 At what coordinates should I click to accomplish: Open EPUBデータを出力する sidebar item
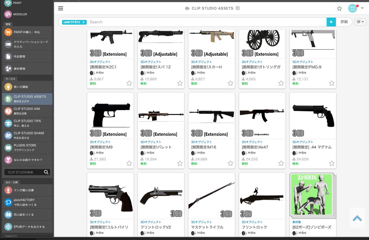click(x=27, y=227)
